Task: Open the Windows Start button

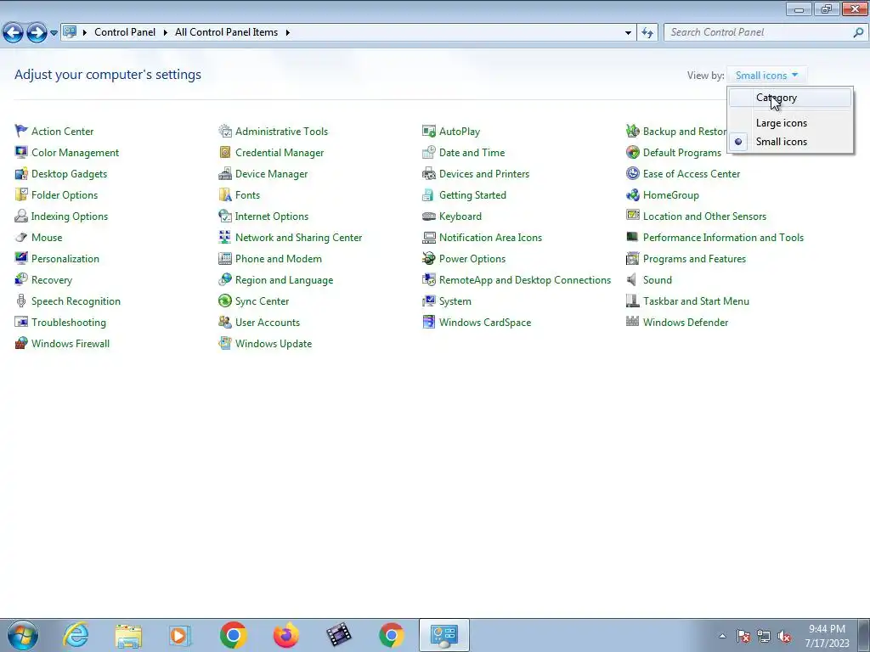Action: coord(23,635)
